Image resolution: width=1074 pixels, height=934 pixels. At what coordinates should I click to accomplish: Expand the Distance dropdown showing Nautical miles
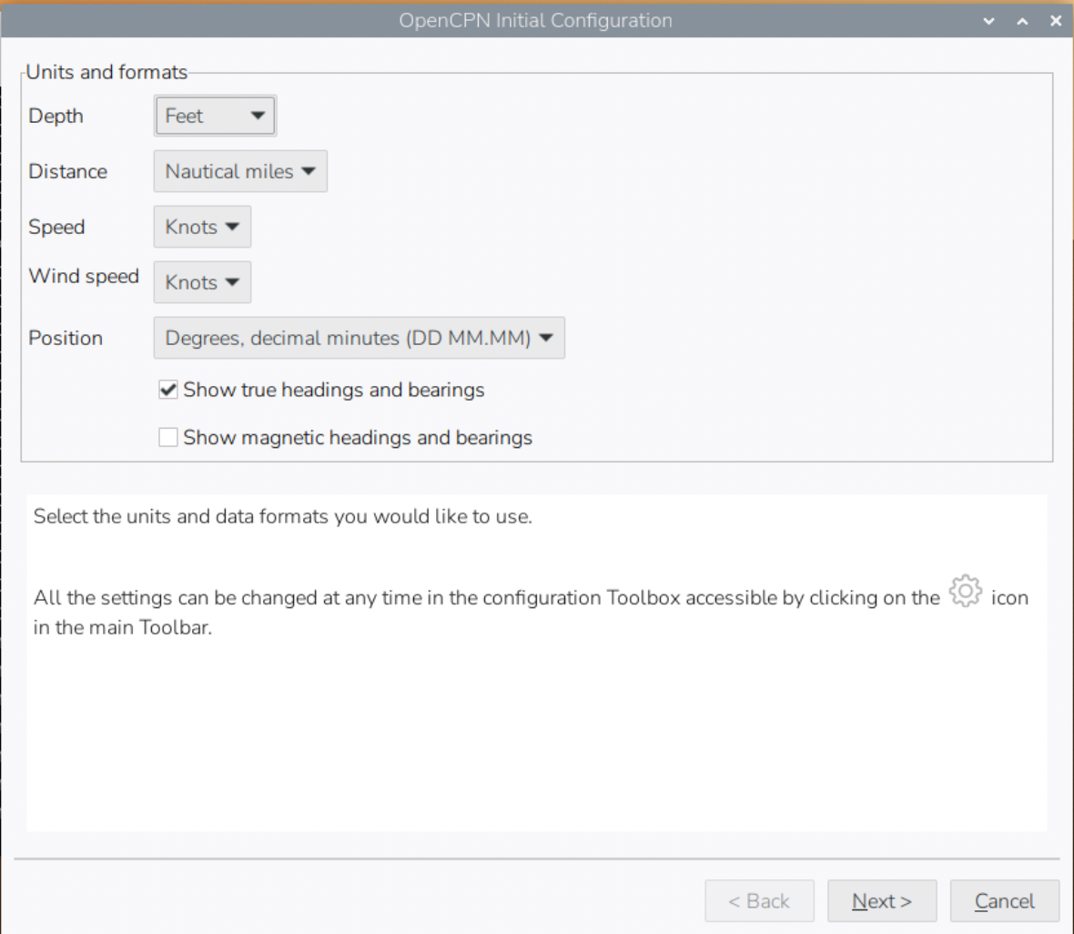(240, 171)
